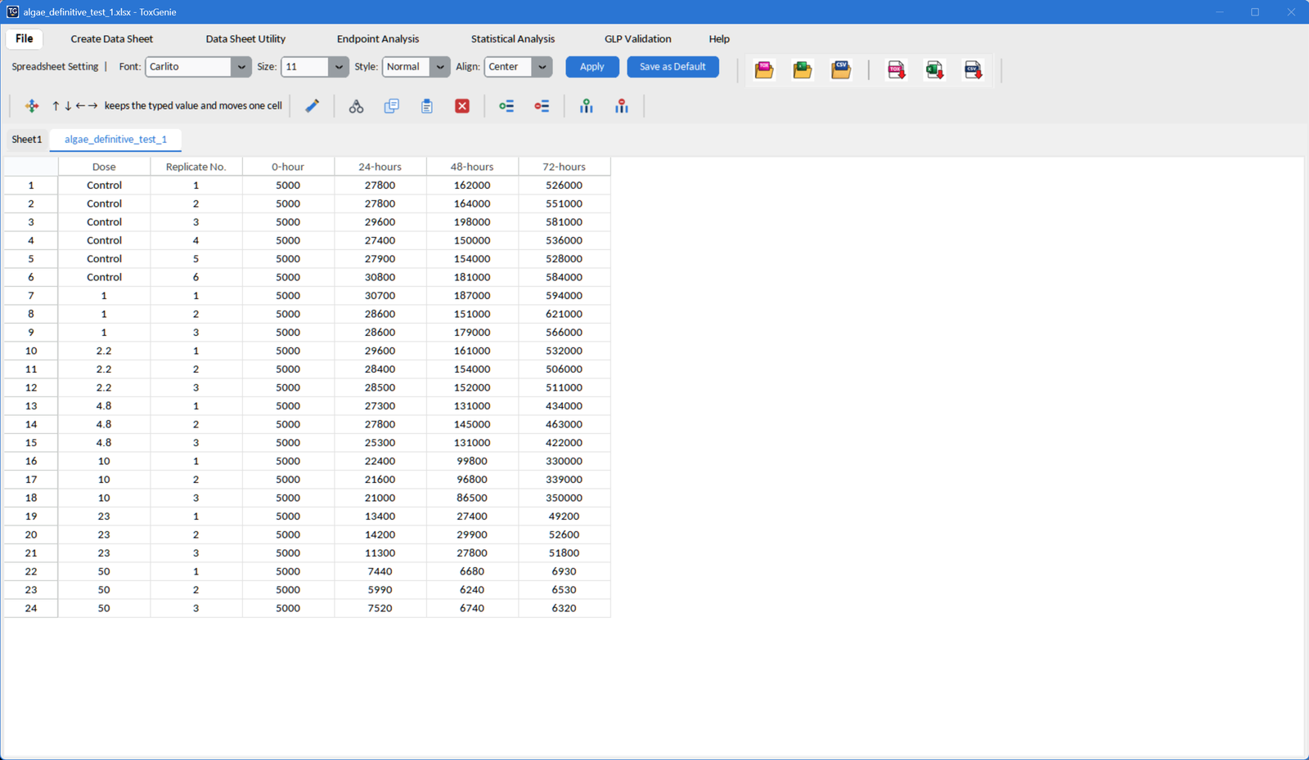This screenshot has height=760, width=1309.
Task: Open the Help menu
Action: pos(719,38)
